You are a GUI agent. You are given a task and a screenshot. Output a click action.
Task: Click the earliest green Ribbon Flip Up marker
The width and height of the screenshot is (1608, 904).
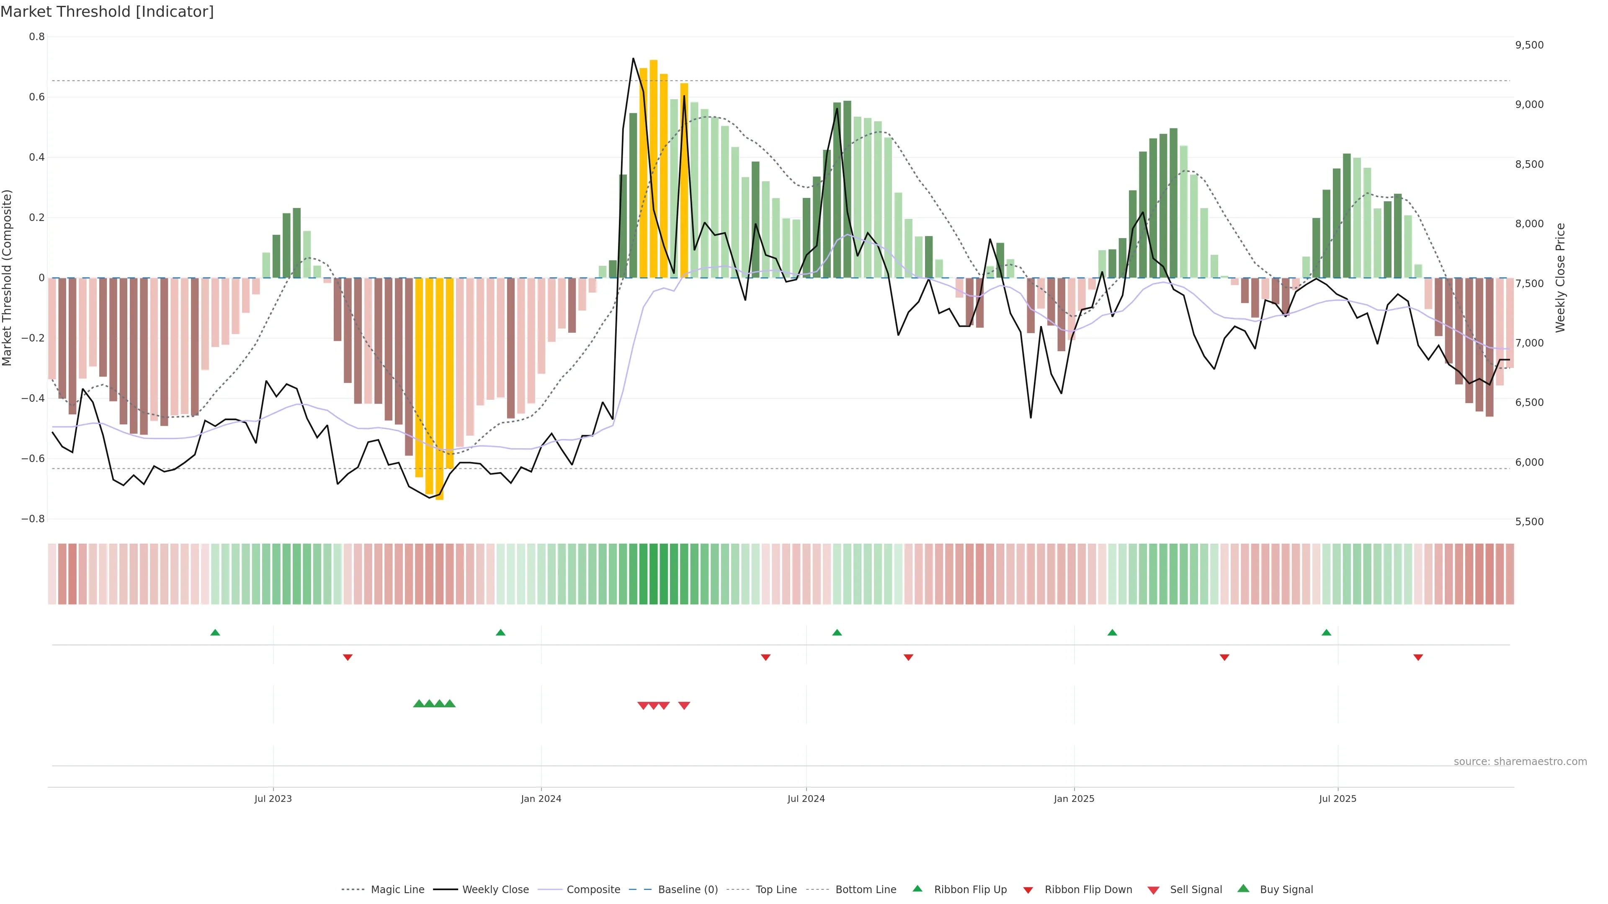click(215, 633)
